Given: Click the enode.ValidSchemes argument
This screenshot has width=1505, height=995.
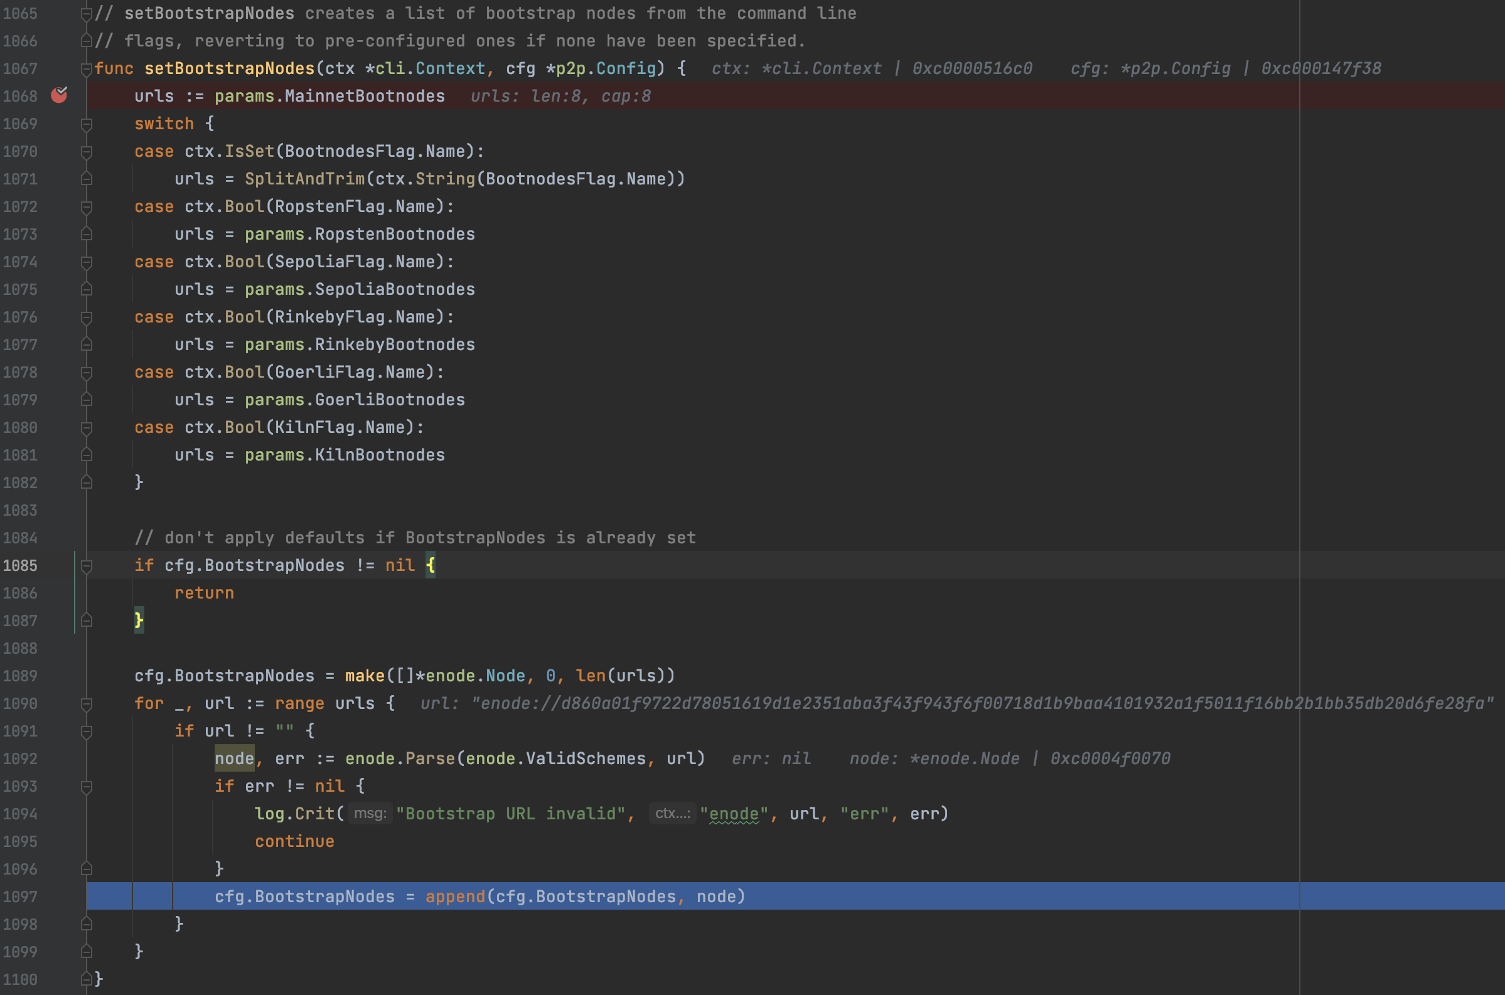Looking at the screenshot, I should point(555,759).
